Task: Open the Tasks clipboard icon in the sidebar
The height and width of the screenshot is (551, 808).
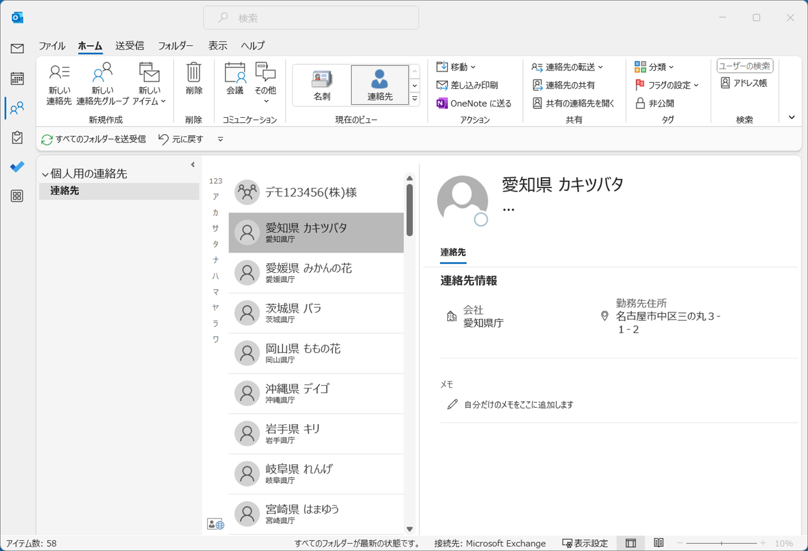Action: point(17,137)
